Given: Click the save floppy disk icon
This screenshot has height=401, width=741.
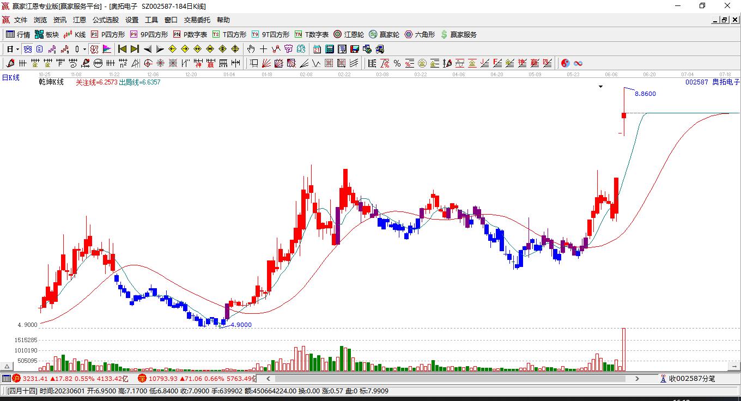Looking at the screenshot, I should click(355, 49).
